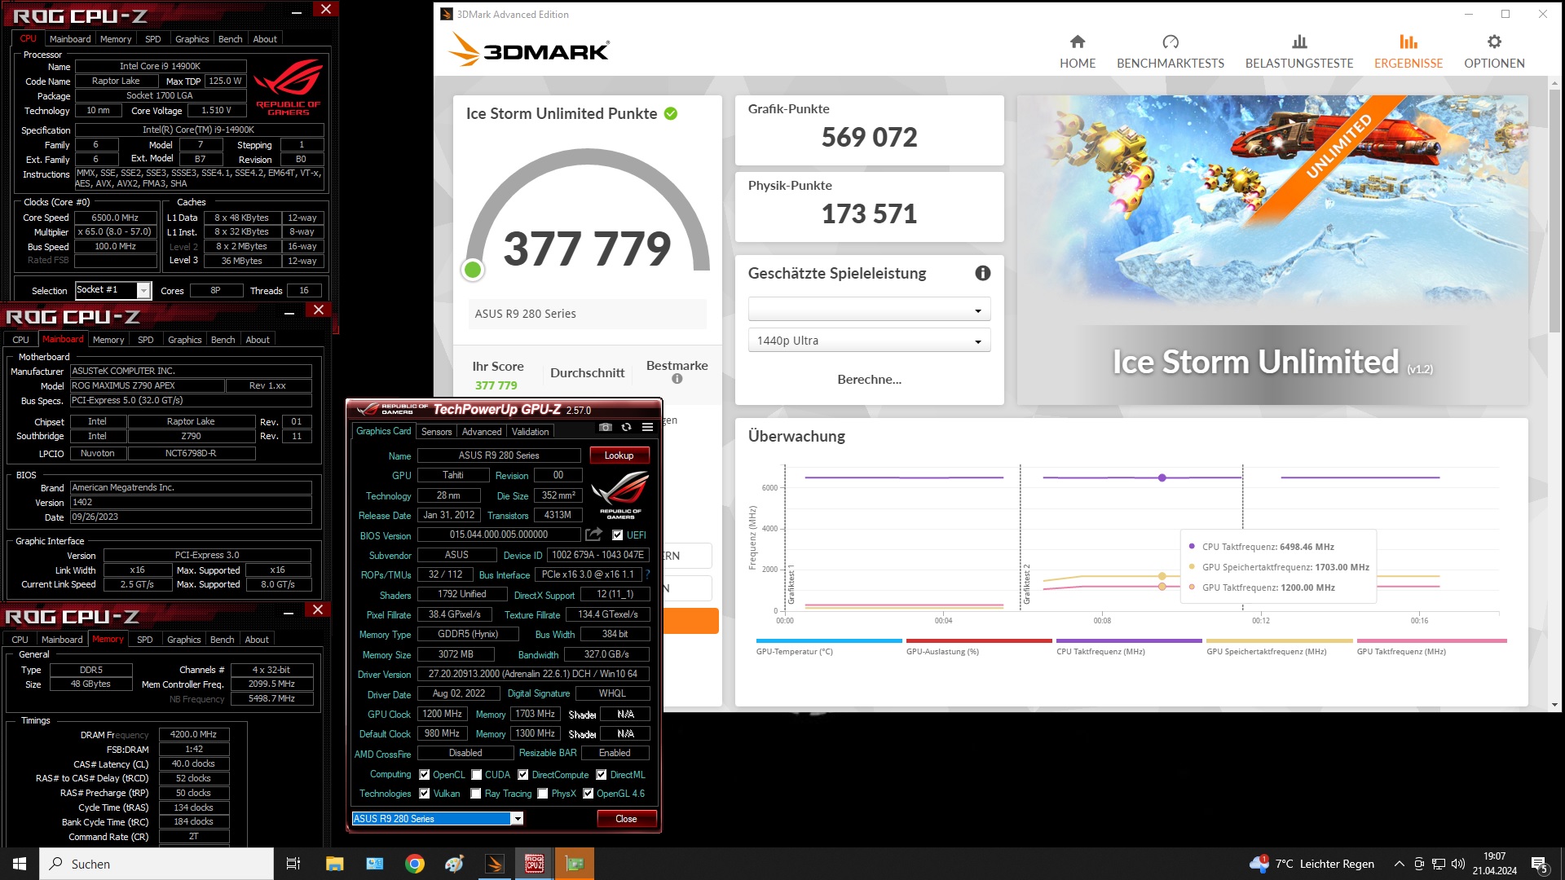Toggle the DirectCompute checkbox
The height and width of the screenshot is (880, 1565).
pyautogui.click(x=523, y=775)
